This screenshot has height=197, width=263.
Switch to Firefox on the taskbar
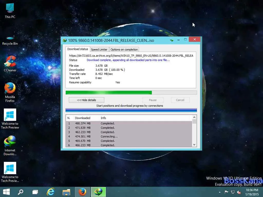pyautogui.click(x=82, y=192)
